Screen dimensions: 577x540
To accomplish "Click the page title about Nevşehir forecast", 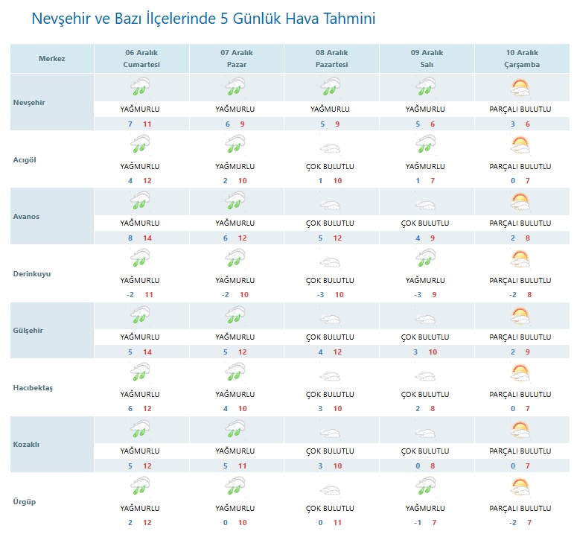I will 203,19.
